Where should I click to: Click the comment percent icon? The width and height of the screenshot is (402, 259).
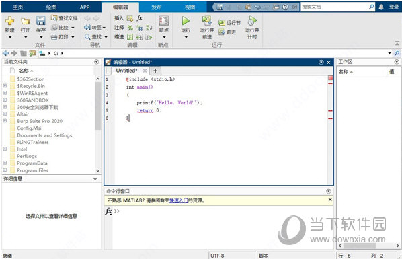[130, 28]
